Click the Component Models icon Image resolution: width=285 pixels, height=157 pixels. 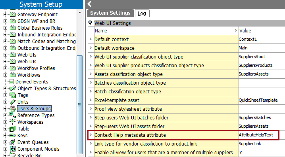(x=13, y=149)
